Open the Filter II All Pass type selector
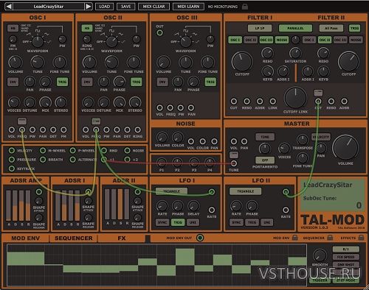Screen dimensions: 369x290 (x=331, y=28)
